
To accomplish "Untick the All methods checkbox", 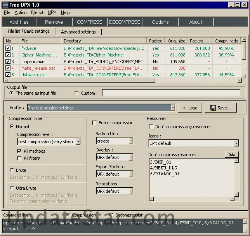I will click(x=19, y=151).
